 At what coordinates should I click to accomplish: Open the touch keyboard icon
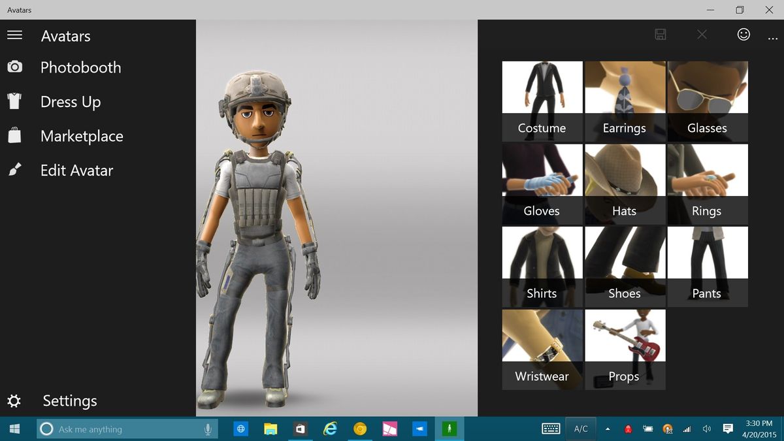[551, 429]
